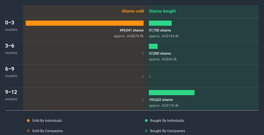The width and height of the screenshot is (264, 135).
Task: Click the approx. AU$144.4k amount
Action: 164,36
